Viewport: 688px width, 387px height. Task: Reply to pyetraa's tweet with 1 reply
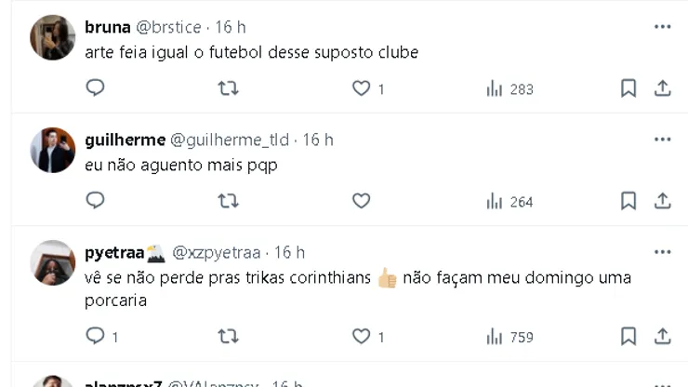coord(96,336)
